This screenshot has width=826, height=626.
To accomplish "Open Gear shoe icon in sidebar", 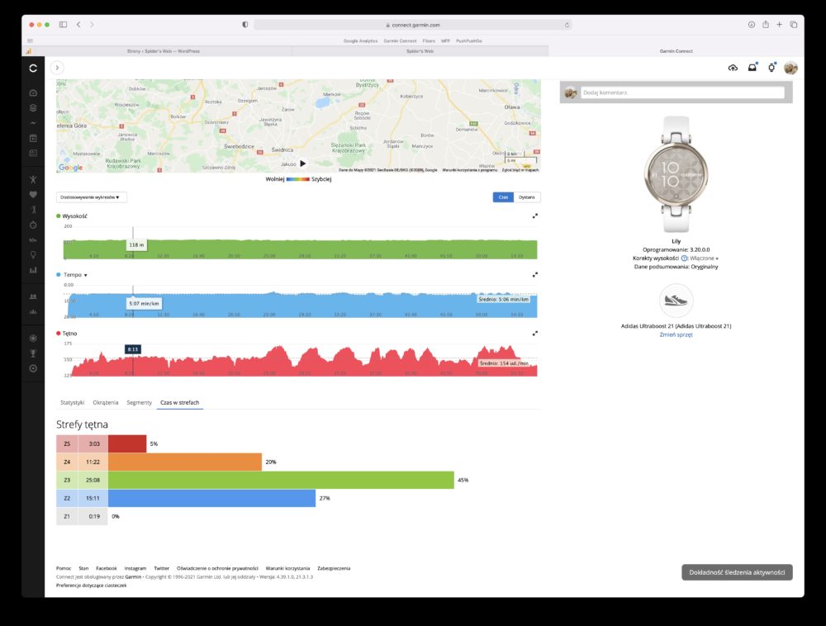I will [x=33, y=240].
